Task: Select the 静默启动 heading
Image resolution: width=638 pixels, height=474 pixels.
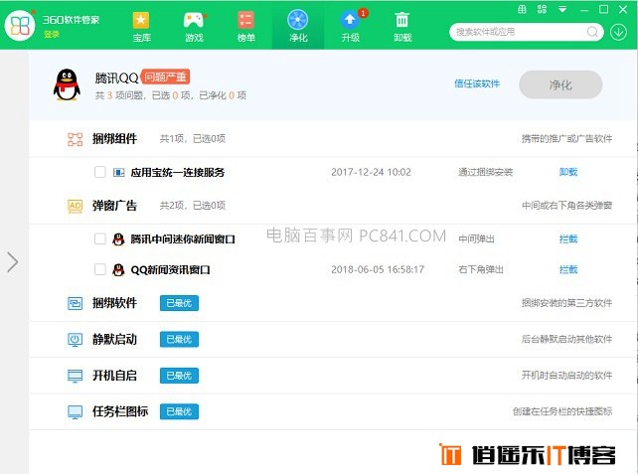Action: 114,339
